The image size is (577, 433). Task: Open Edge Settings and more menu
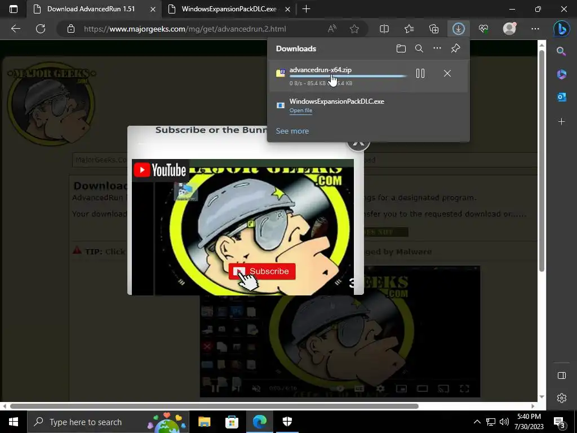click(x=535, y=29)
